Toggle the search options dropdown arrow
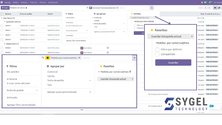222x125 pixels. point(134,58)
